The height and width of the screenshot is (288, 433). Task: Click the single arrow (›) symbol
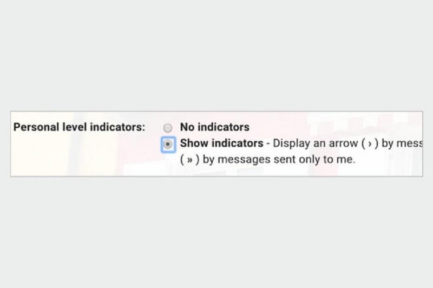370,143
